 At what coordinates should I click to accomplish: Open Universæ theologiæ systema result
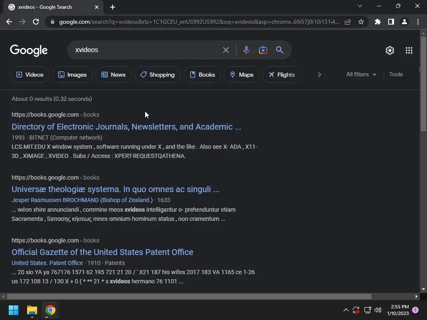coord(116,190)
